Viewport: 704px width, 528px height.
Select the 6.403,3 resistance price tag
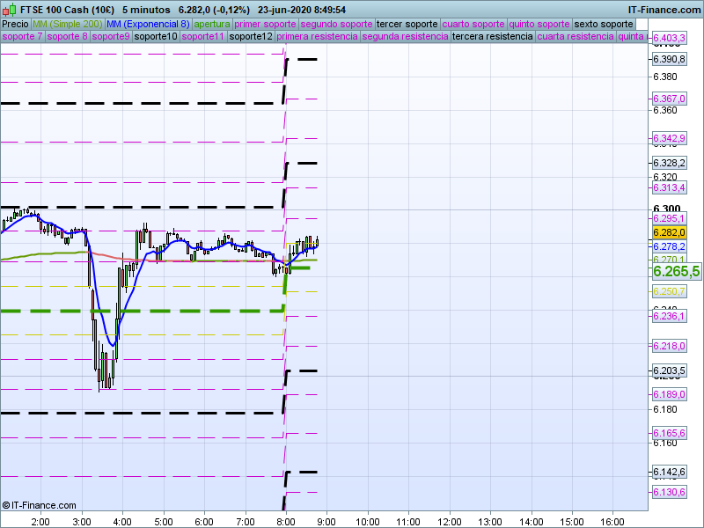[670, 38]
